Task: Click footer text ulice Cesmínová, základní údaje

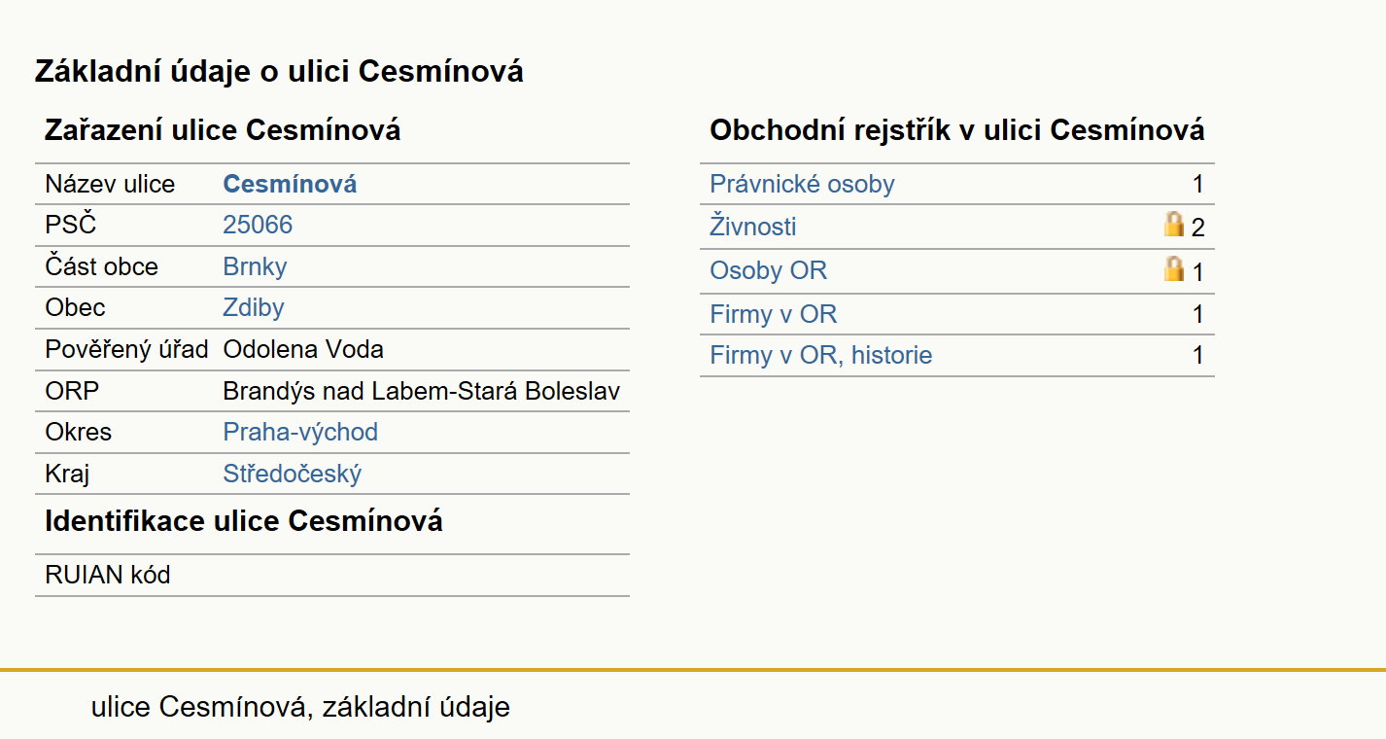Action: pyautogui.click(x=300, y=707)
